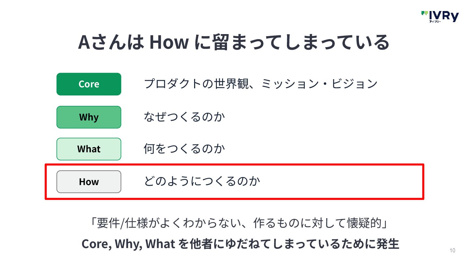Click the slide title about Aさん and How

point(234,43)
